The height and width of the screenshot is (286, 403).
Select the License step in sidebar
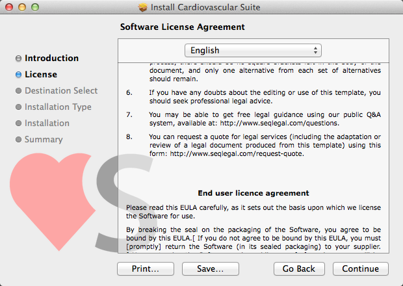tap(41, 74)
